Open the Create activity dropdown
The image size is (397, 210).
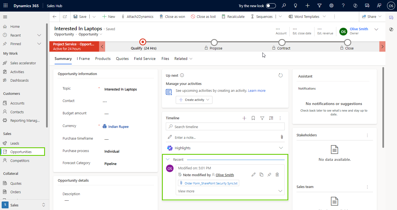194,100
